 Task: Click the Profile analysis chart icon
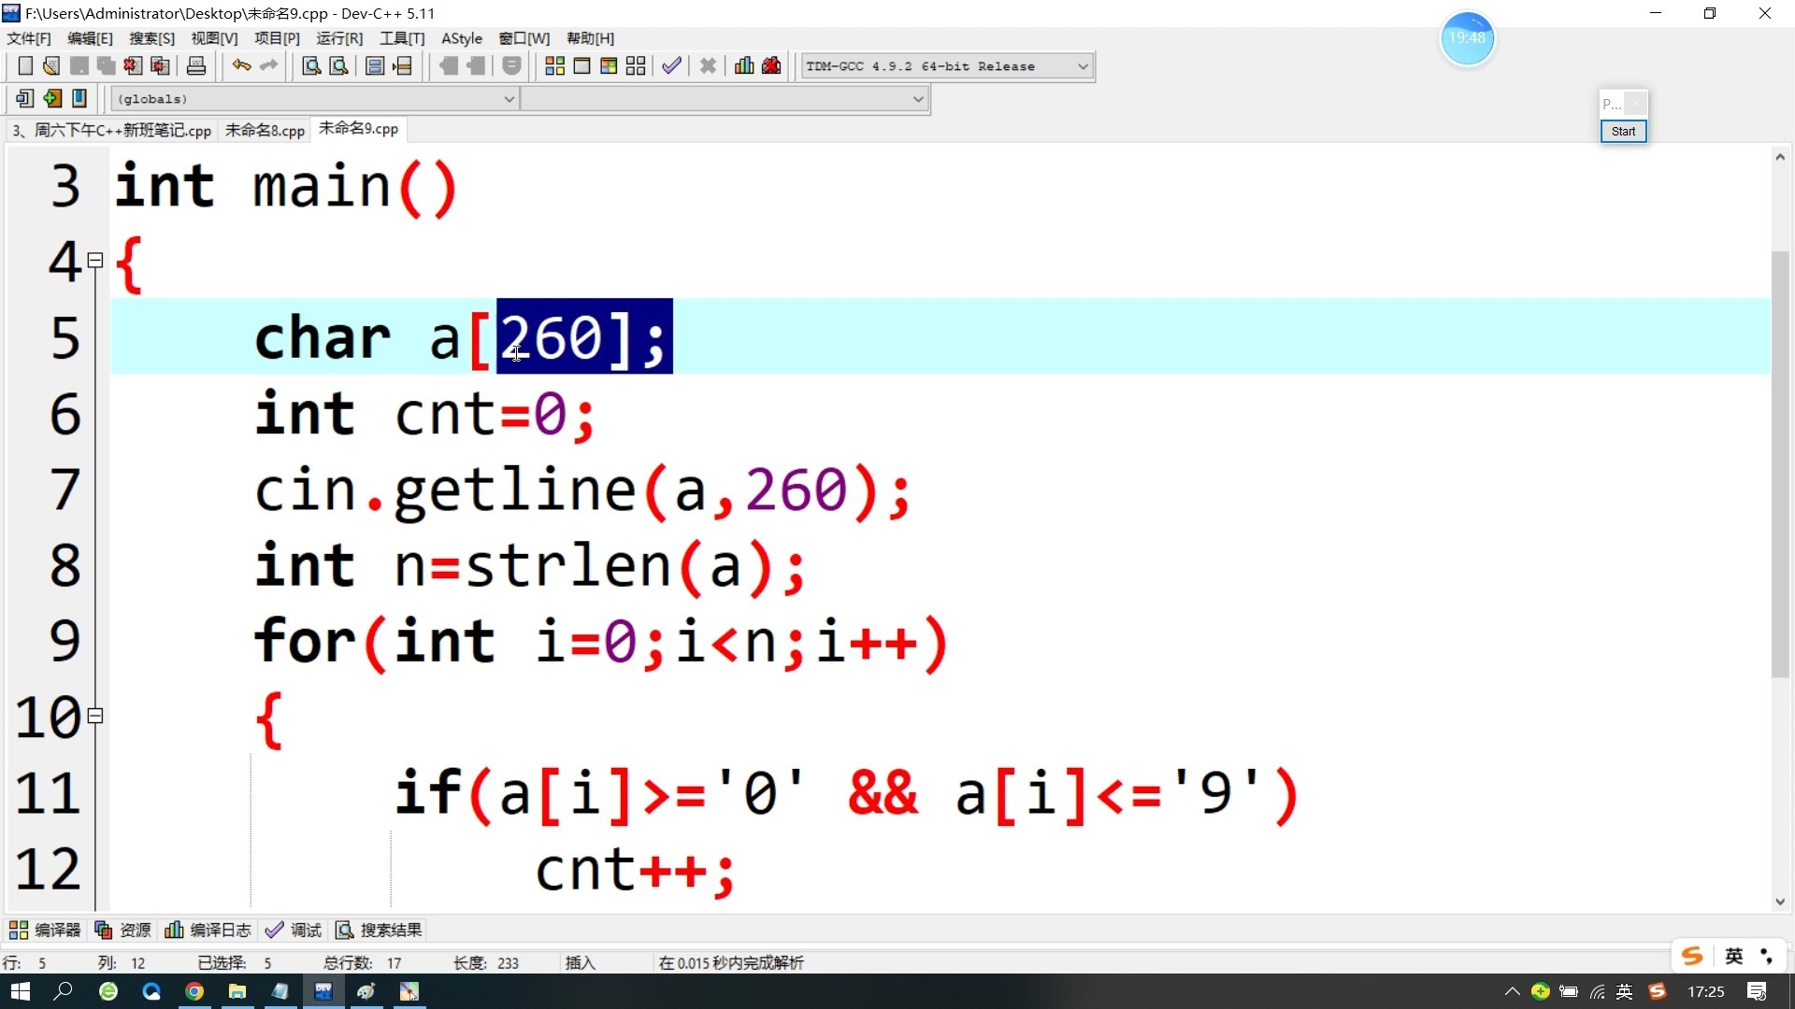tap(744, 66)
